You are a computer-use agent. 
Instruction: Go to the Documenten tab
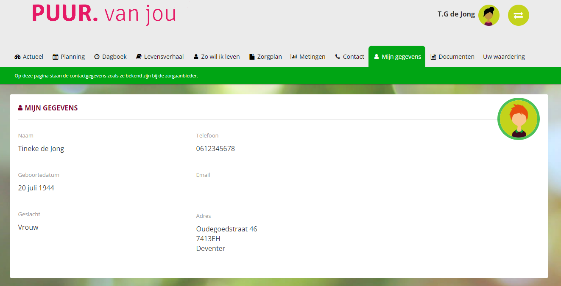point(452,57)
